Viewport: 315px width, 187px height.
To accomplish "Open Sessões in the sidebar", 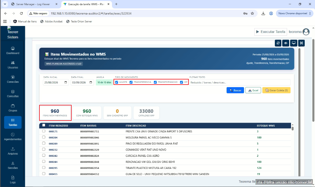I will click(13, 166).
